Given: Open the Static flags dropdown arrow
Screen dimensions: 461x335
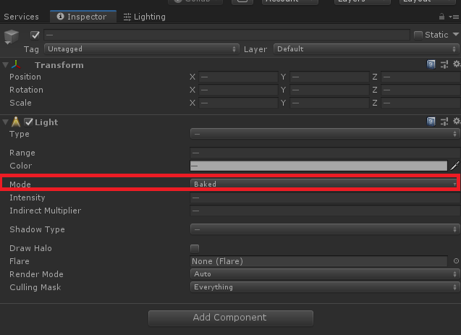Looking at the screenshot, I should 456,35.
